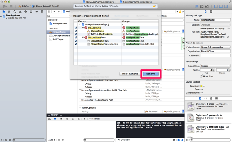This screenshot has height=142, width=232.
Task: Open the All Output console filter popup
Action: click(x=123, y=140)
